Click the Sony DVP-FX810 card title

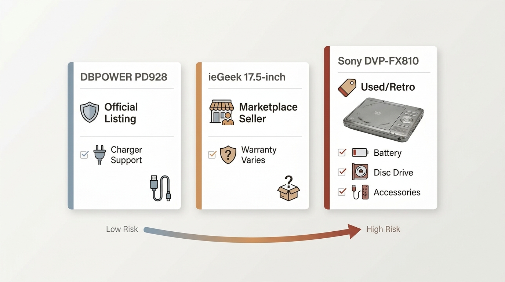coord(378,61)
